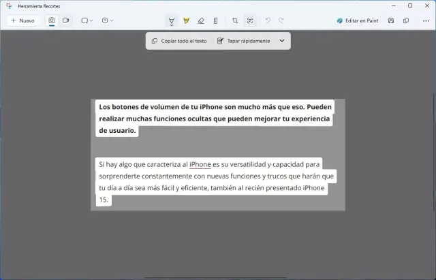Click Tapar rápidamente
436x280 pixels.
243,41
